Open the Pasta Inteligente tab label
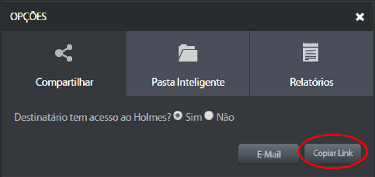 click(x=188, y=82)
